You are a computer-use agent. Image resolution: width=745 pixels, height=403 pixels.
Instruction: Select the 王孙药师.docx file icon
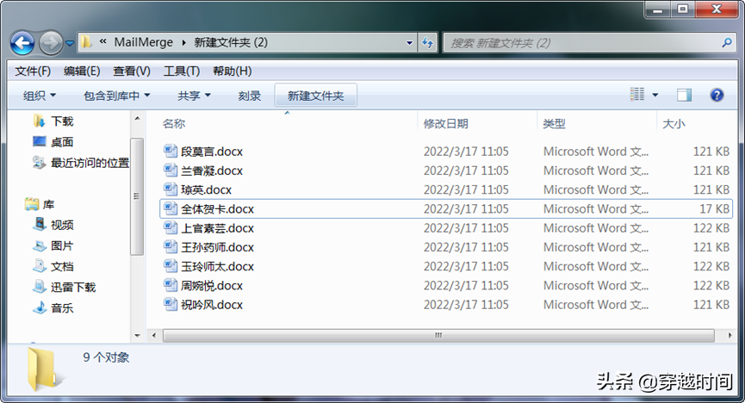click(x=171, y=246)
